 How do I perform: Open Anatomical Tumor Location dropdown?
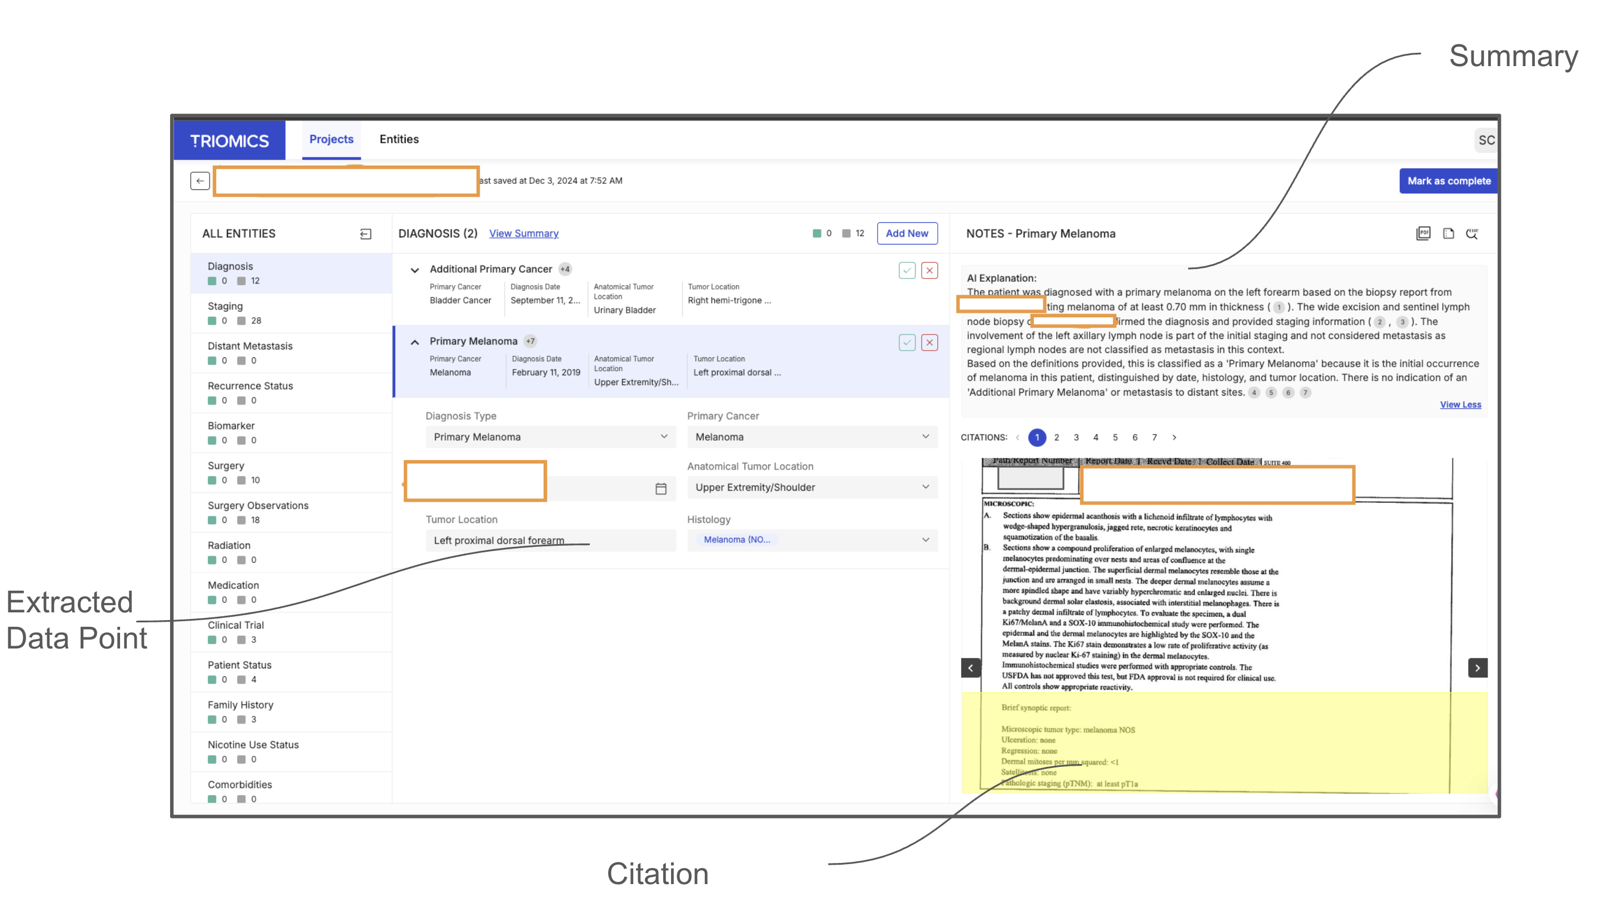click(x=812, y=487)
